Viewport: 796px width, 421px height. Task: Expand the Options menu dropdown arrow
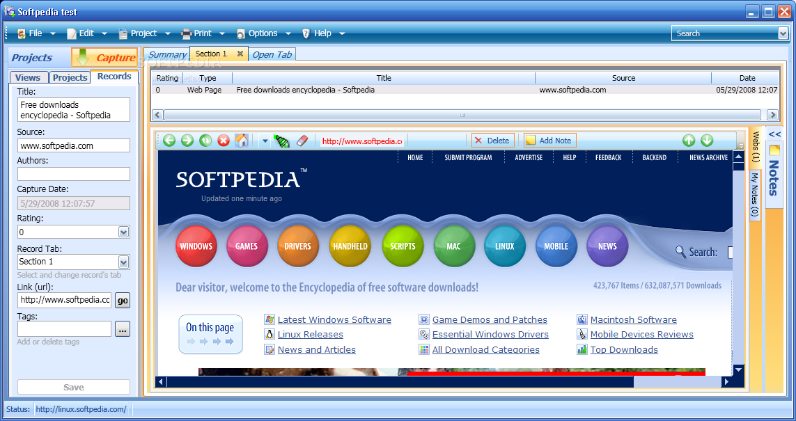288,33
